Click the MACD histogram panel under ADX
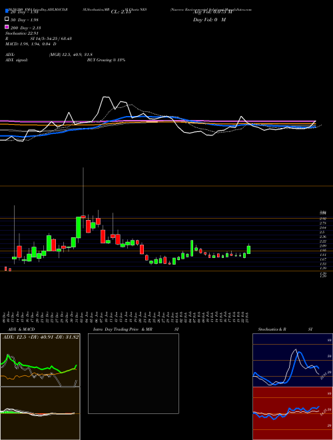 pyautogui.click(x=41, y=413)
